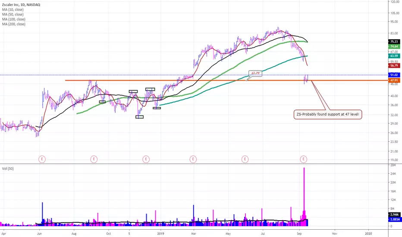This screenshot has height=237, width=402.
Task: Click the Nov label on time axis
Action: (x=334, y=234)
